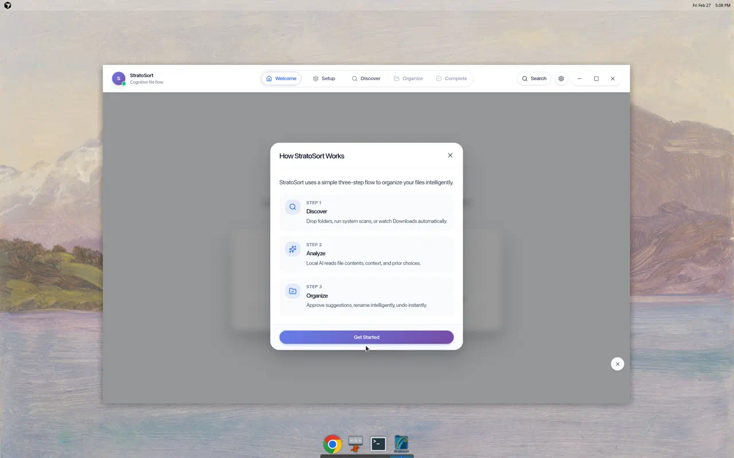The image size is (734, 458).
Task: Click the Organize folder icon in navigation
Action: coord(396,78)
